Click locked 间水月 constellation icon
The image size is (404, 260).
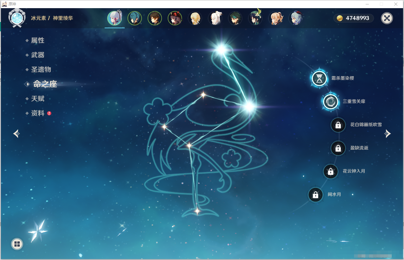click(x=315, y=195)
